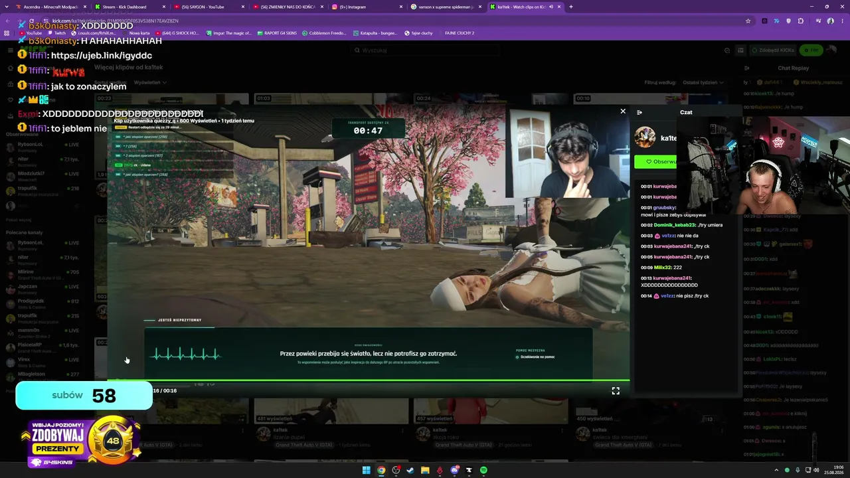Open the clip thumbnail with 450 wyświetleń

[649, 410]
